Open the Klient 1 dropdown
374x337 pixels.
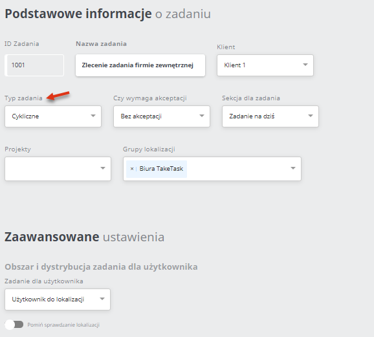265,65
